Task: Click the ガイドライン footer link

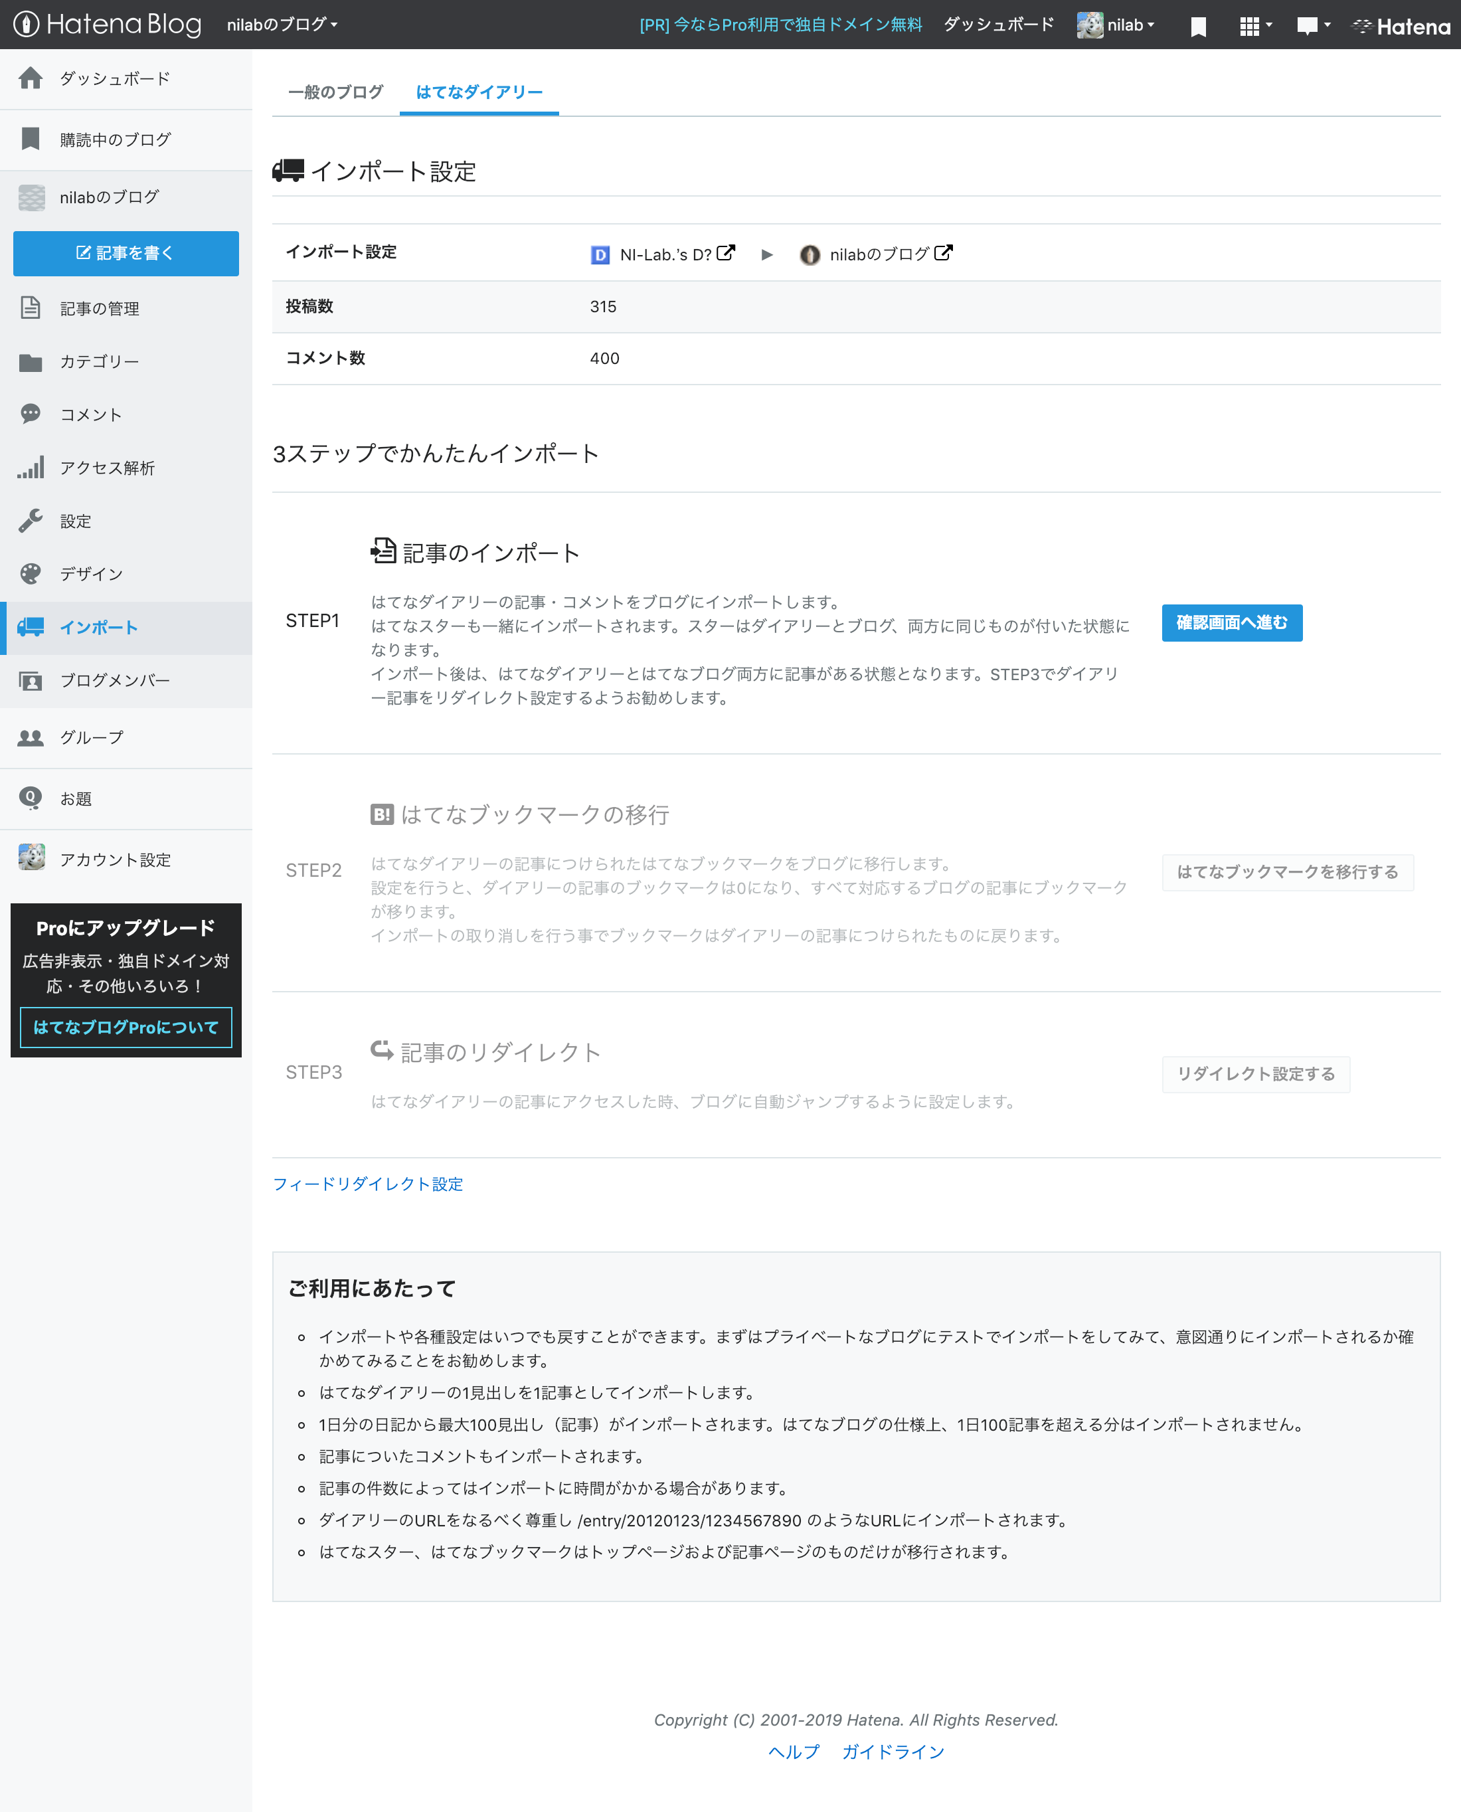Action: [893, 1752]
